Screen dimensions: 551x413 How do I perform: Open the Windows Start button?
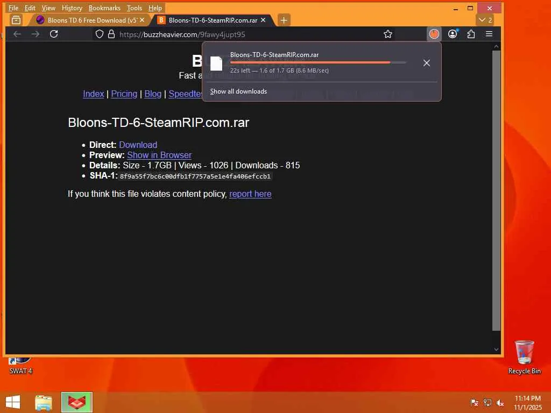coord(13,402)
